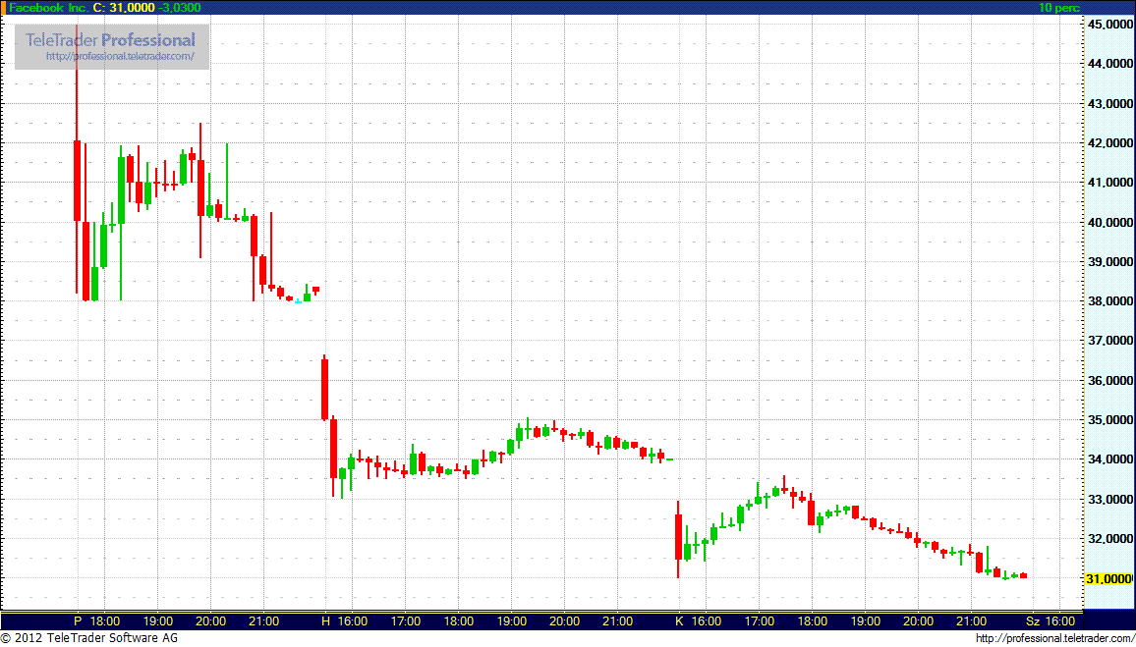Image resolution: width=1136 pixels, height=647 pixels.
Task: Click the first day's 18:00 time label
Action: tap(104, 620)
